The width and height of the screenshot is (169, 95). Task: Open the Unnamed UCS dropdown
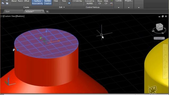pyautogui.click(x=159, y=38)
